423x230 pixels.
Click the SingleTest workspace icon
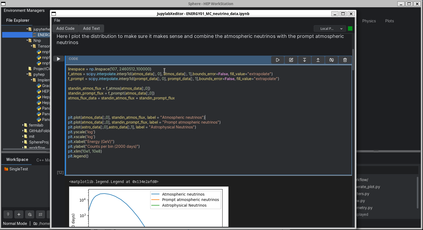click(6, 169)
